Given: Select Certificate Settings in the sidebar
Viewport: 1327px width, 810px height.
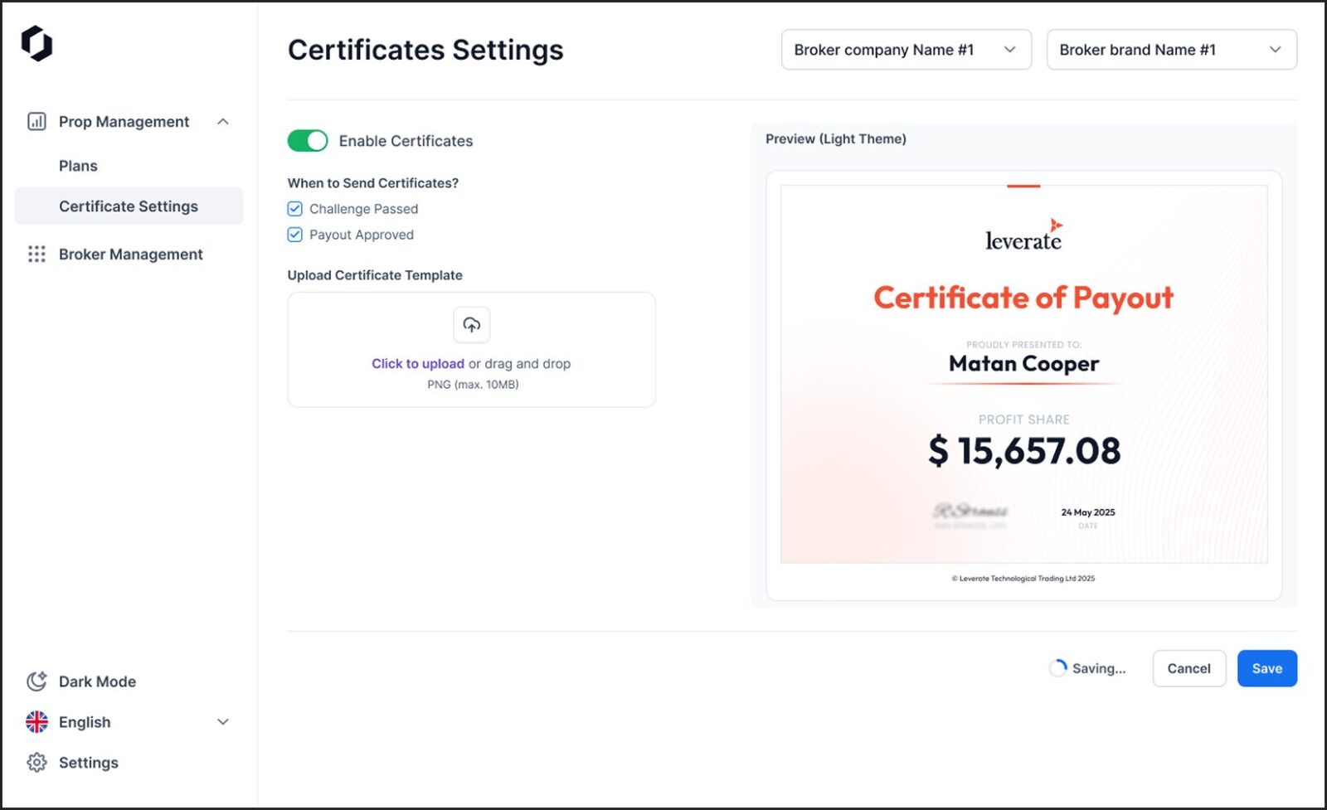Looking at the screenshot, I should [x=129, y=206].
